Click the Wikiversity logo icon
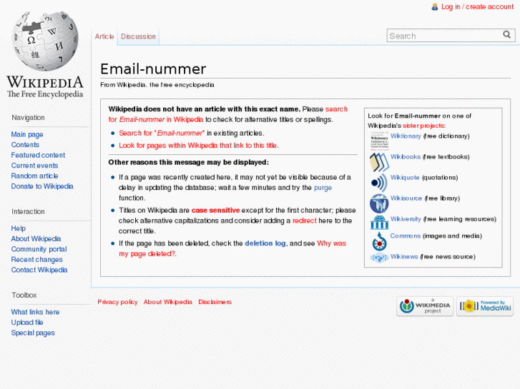Viewport: 520px width, 389px height. coord(379,223)
